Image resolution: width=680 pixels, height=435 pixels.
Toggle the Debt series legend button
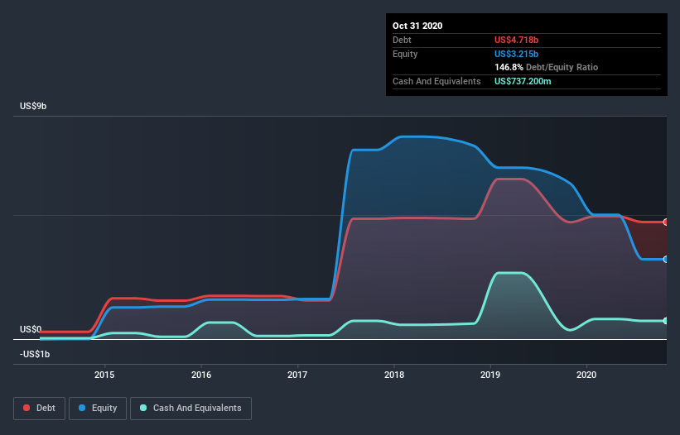click(39, 409)
